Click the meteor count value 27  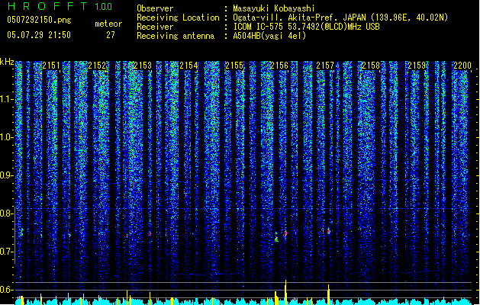(111, 35)
